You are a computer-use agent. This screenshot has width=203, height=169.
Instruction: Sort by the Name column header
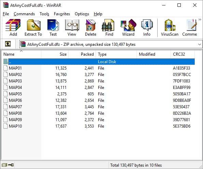(x=21, y=54)
